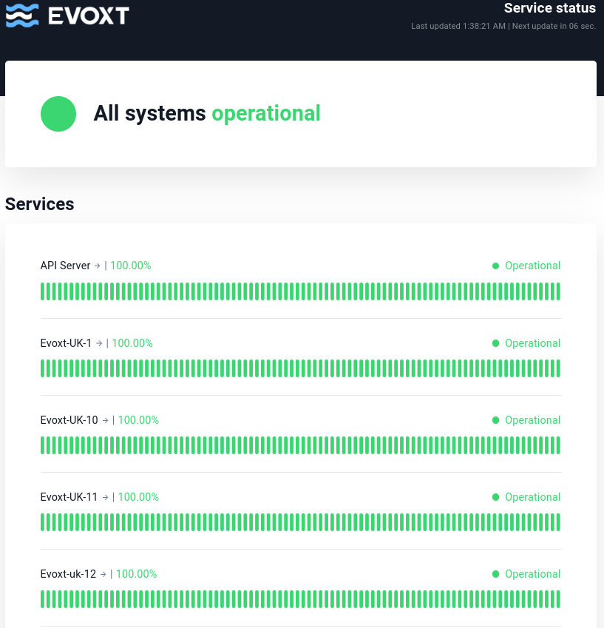Click the arrow icon next to API Server
Image resolution: width=604 pixels, height=628 pixels.
[97, 266]
